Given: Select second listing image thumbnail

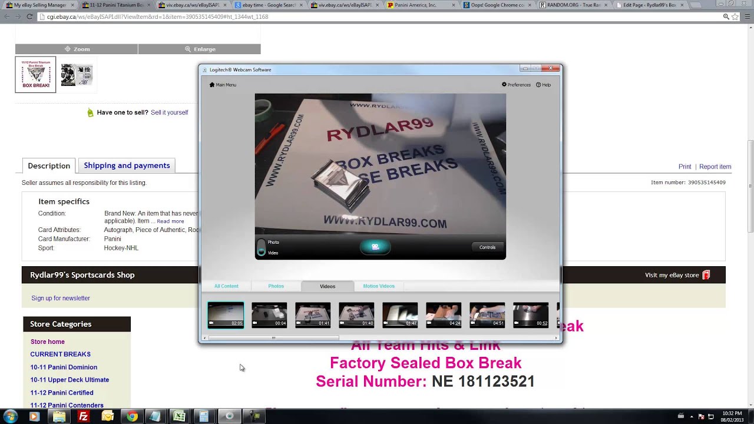Looking at the screenshot, I should pyautogui.click(x=77, y=75).
